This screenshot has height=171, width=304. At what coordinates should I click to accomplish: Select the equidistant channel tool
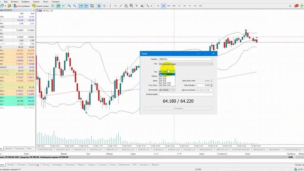point(126,6)
